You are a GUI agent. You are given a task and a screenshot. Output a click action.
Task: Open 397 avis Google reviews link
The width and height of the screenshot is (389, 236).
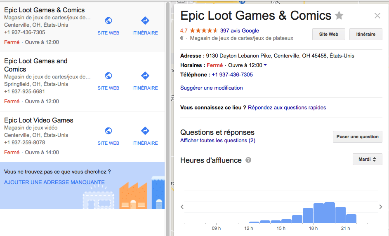coord(239,31)
